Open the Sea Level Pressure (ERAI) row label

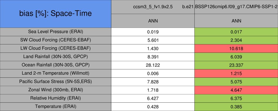coord(56,32)
